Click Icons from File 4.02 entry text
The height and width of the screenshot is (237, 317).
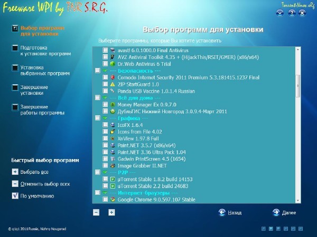click(x=139, y=132)
